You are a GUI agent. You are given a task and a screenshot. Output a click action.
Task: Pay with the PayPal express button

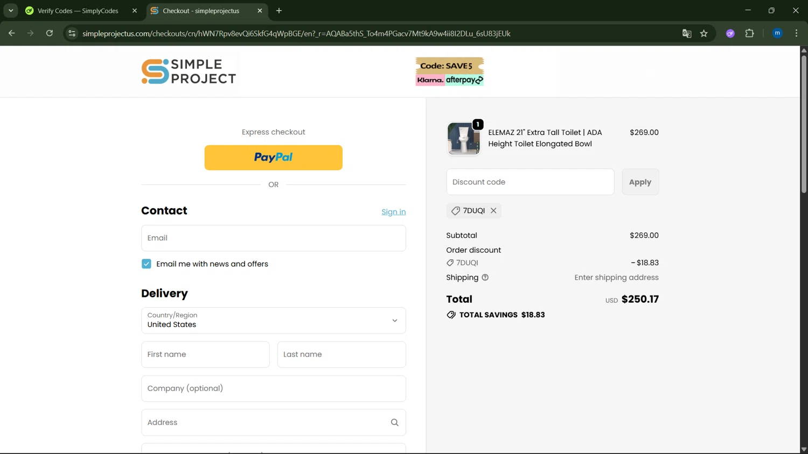click(273, 158)
